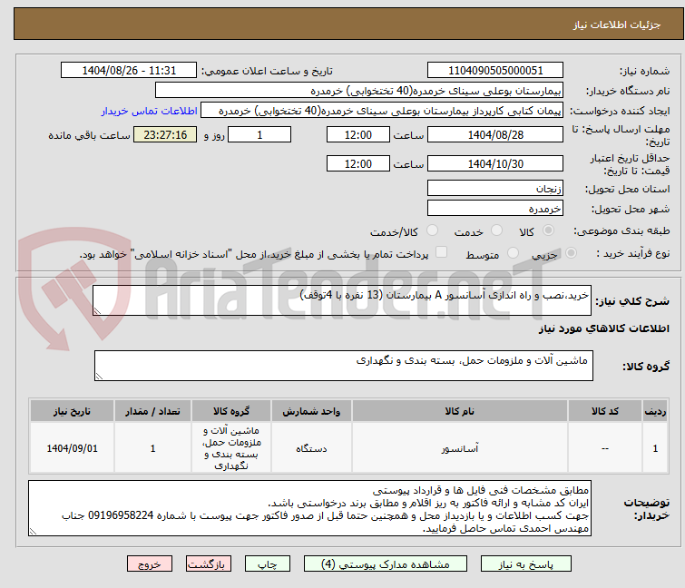685x588 pixels.
Task: Select the کالا radio button
Action: tap(548, 230)
